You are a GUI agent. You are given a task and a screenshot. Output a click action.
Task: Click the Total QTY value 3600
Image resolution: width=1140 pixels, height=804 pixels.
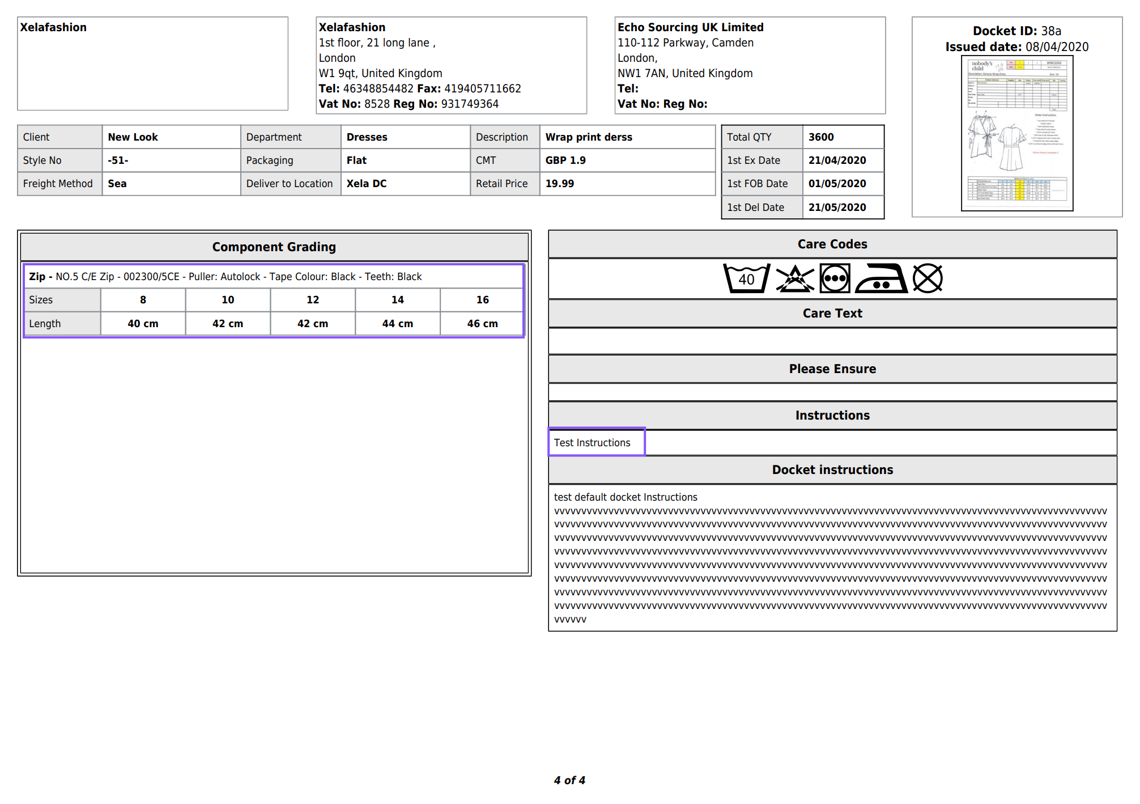pos(821,137)
